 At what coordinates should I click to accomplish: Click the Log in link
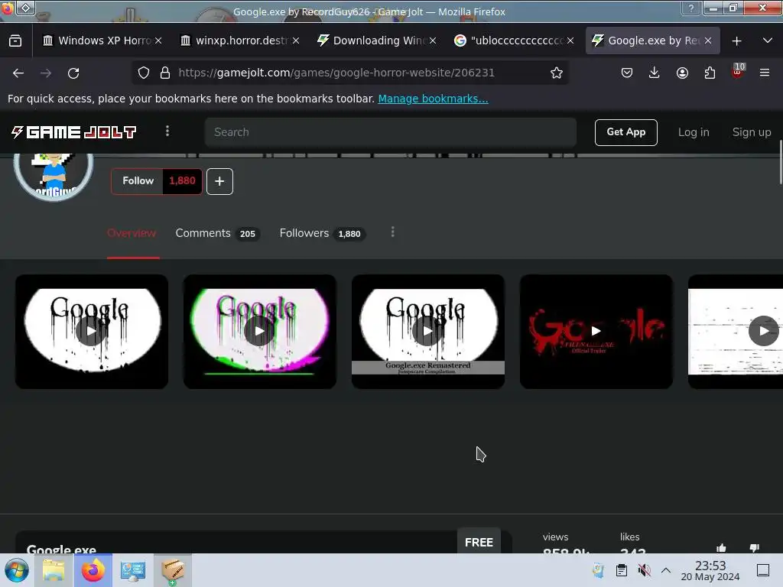point(694,132)
